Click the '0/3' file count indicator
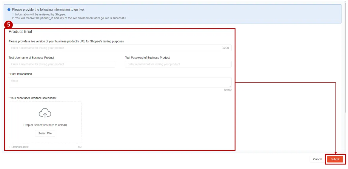The height and width of the screenshot is (169, 348). 80,147
